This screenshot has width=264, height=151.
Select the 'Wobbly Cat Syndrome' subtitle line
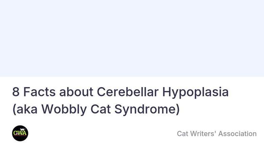pos(96,109)
